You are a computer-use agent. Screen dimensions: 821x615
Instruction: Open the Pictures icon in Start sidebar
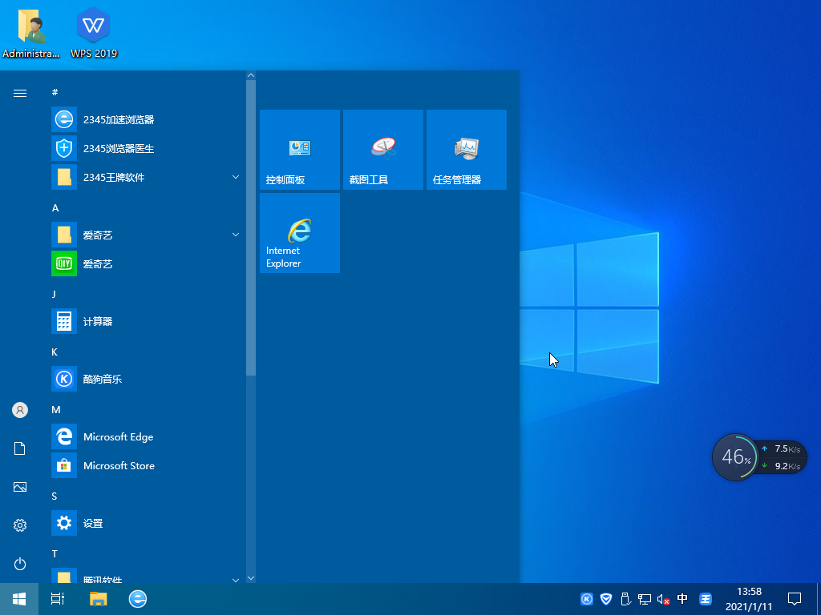coord(19,486)
